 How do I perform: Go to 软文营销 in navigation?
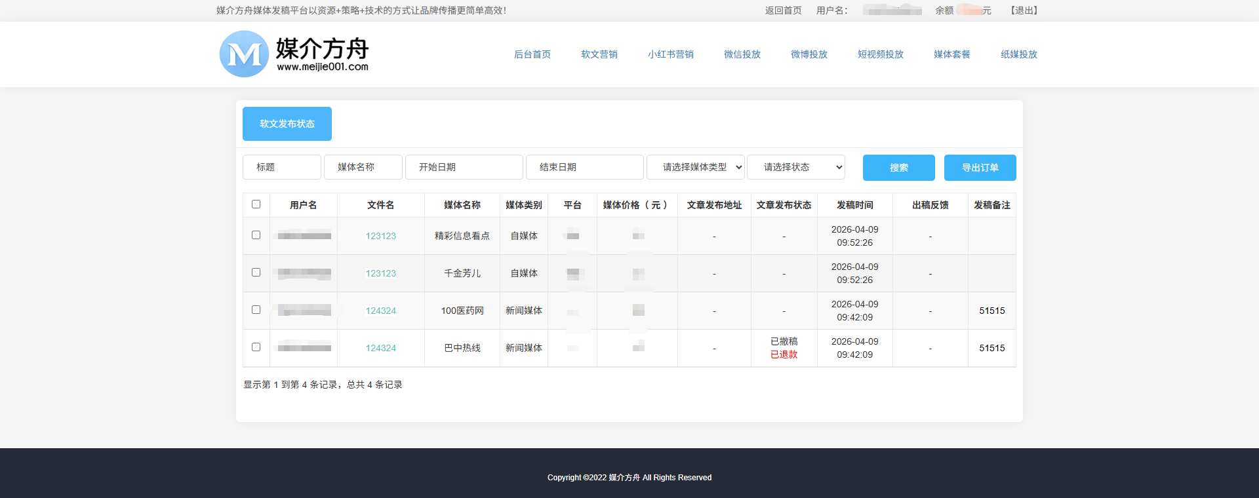coord(599,54)
